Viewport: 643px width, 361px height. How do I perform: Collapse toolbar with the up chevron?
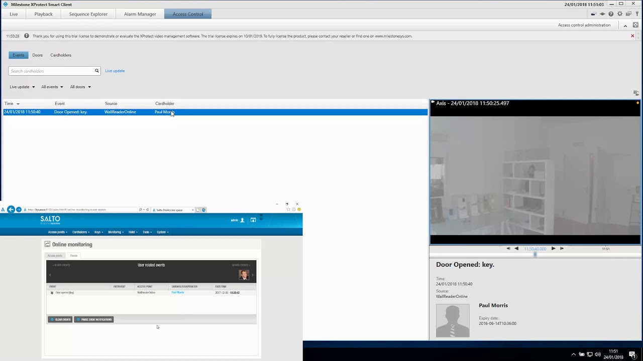(625, 26)
